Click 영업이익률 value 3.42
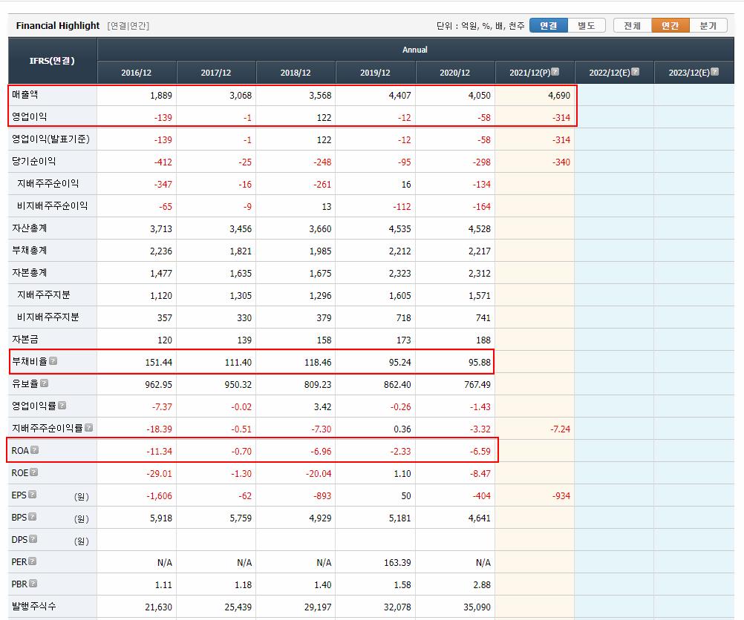744x620 pixels. click(323, 406)
